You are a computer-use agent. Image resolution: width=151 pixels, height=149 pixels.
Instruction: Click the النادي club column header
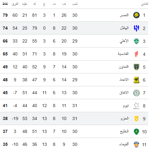(145, 4)
